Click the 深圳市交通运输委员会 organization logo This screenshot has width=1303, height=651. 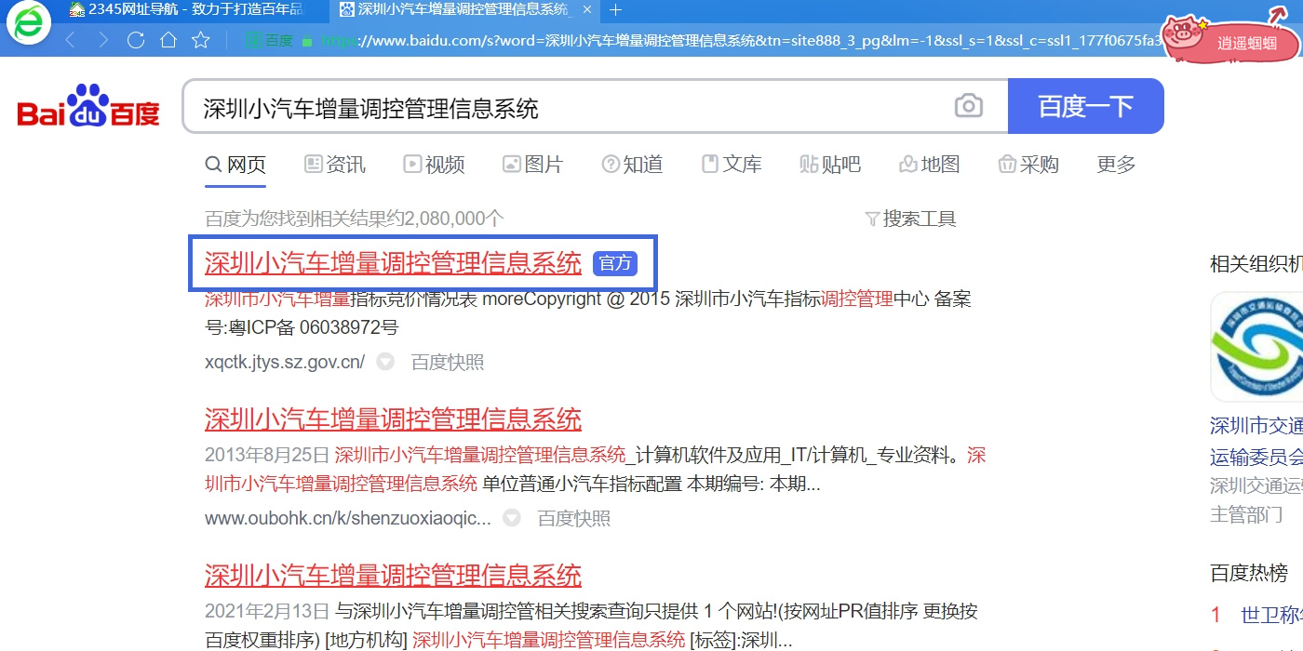click(1256, 346)
